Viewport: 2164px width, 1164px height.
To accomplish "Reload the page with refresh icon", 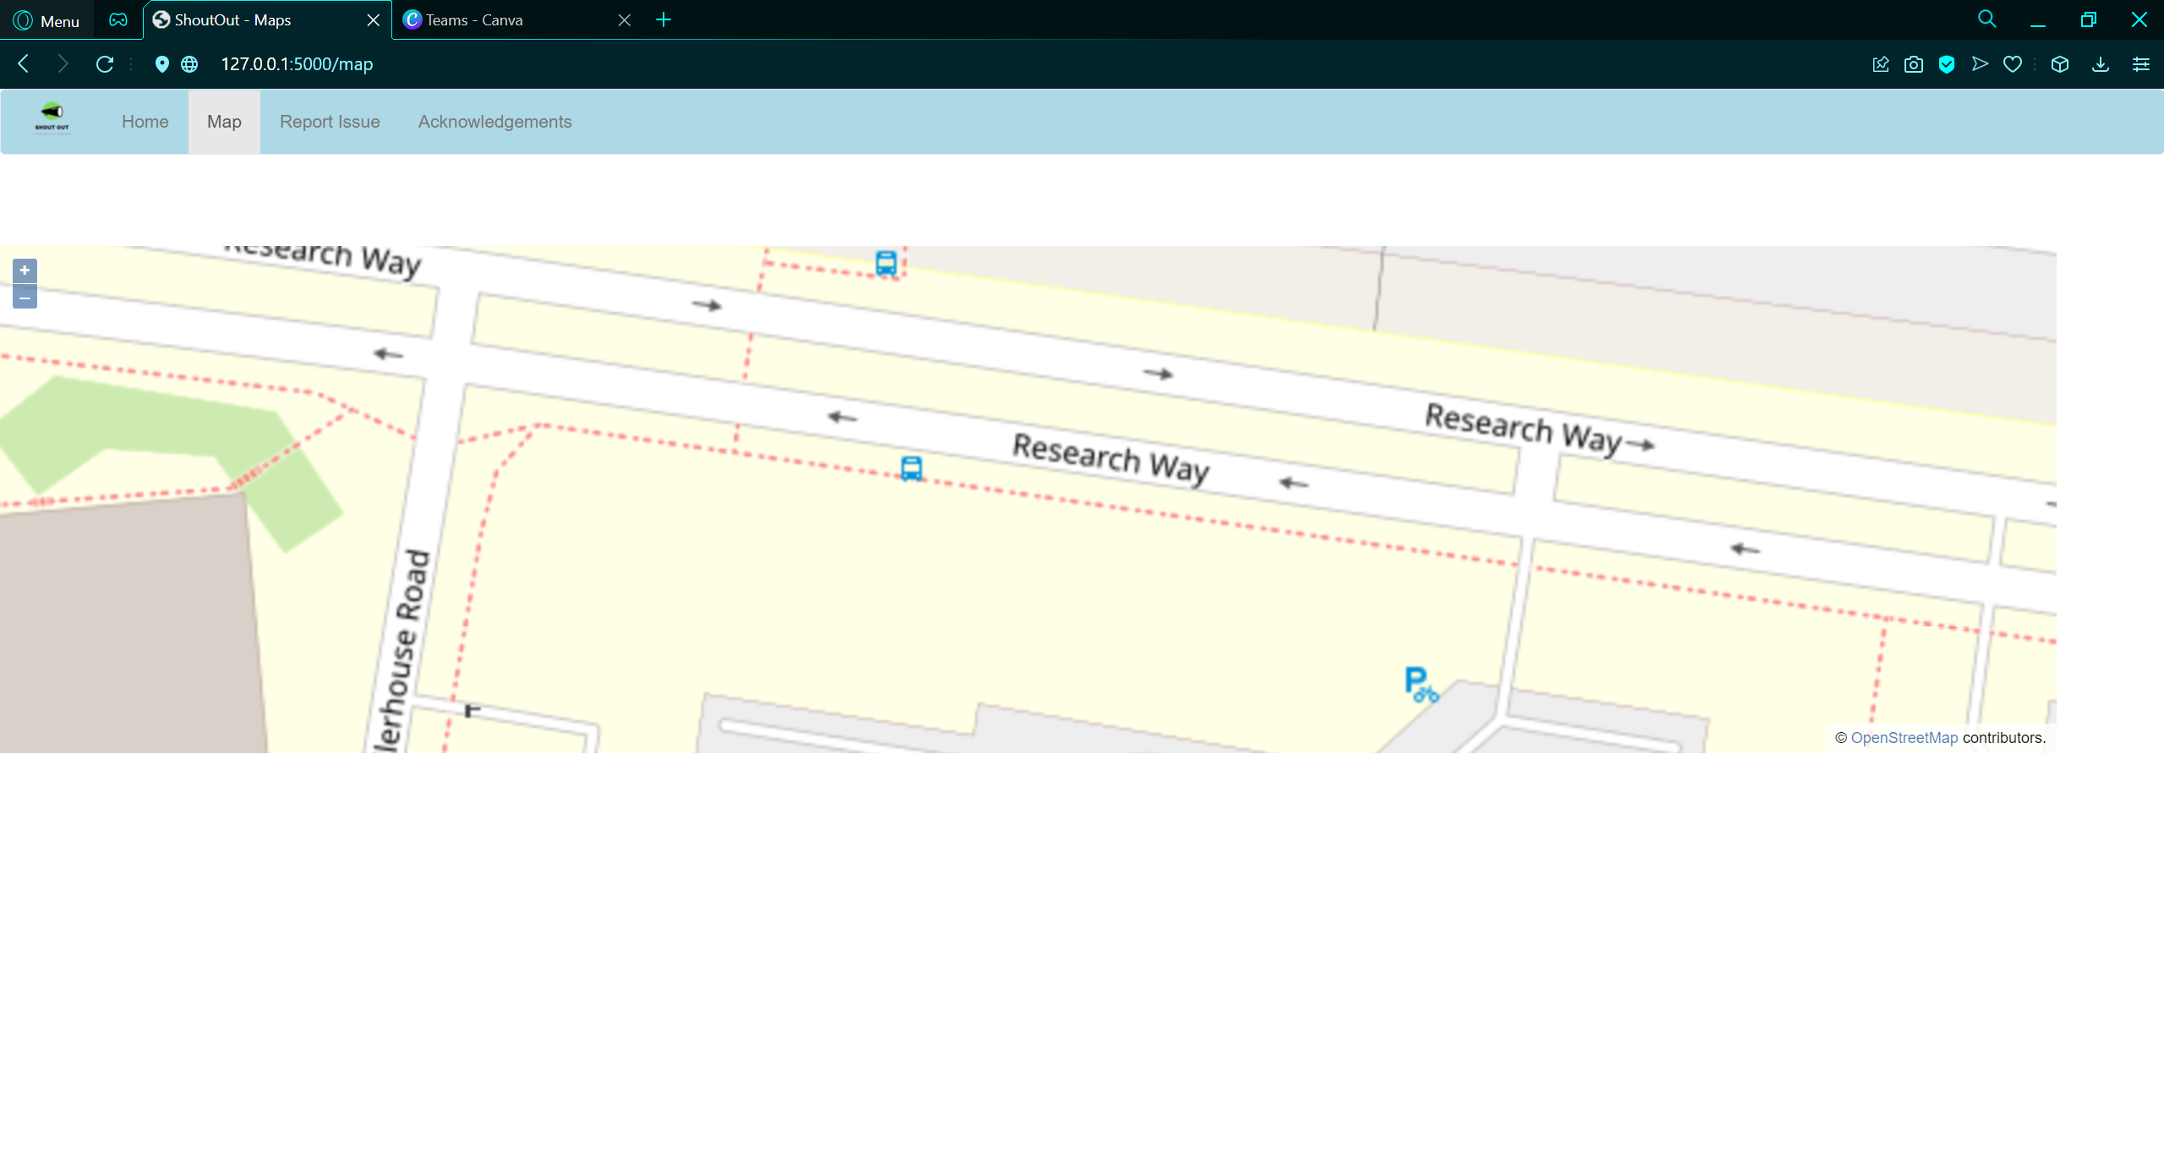I will coord(105,64).
